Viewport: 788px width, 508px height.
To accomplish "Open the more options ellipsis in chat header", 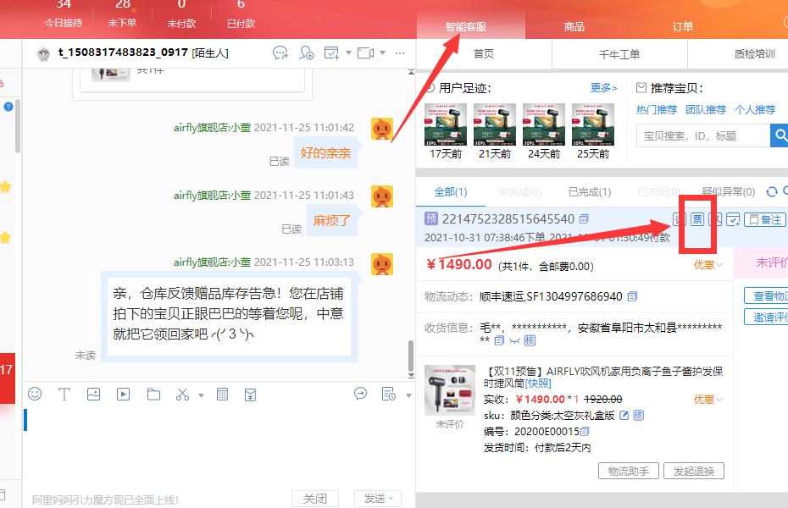I will pos(400,52).
